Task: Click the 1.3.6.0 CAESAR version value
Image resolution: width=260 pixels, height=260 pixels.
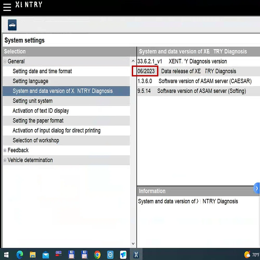Action: [145, 81]
